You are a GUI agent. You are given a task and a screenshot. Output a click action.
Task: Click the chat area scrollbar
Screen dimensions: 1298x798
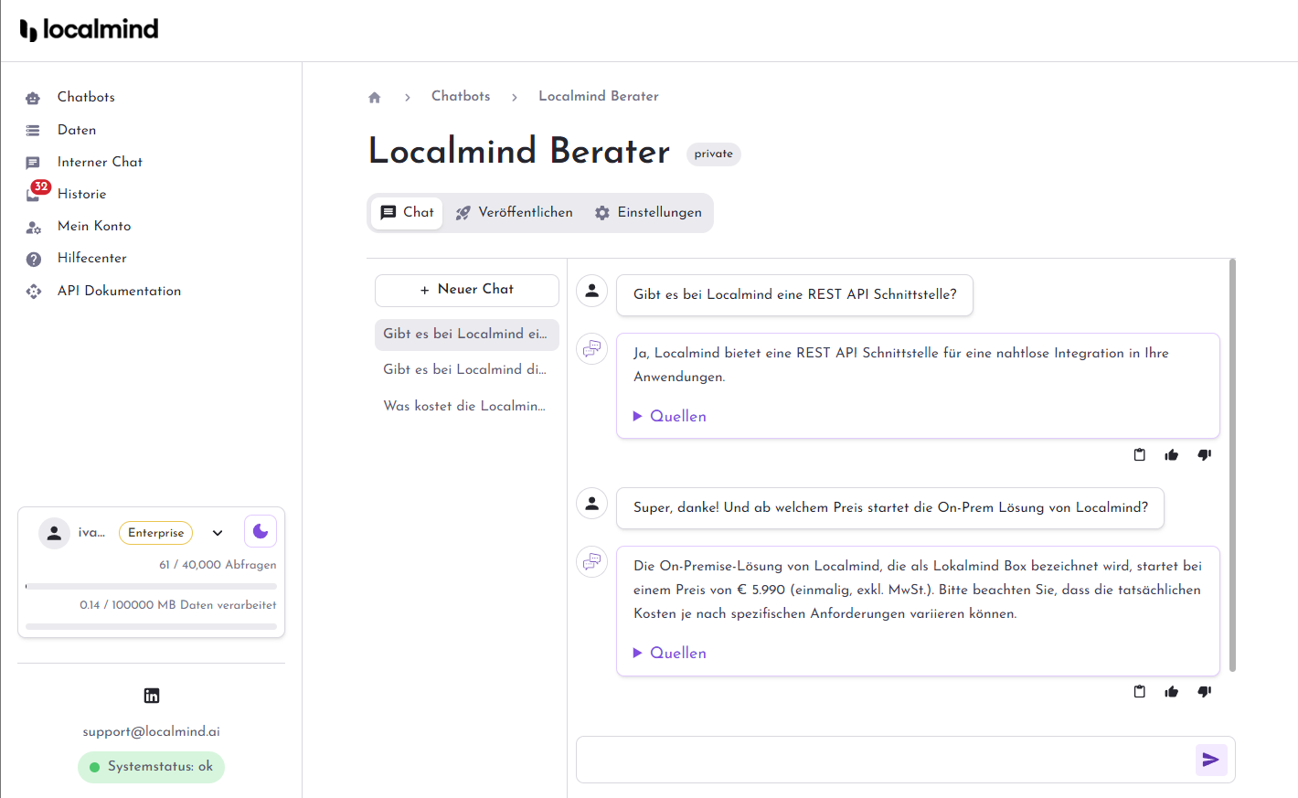[1232, 466]
